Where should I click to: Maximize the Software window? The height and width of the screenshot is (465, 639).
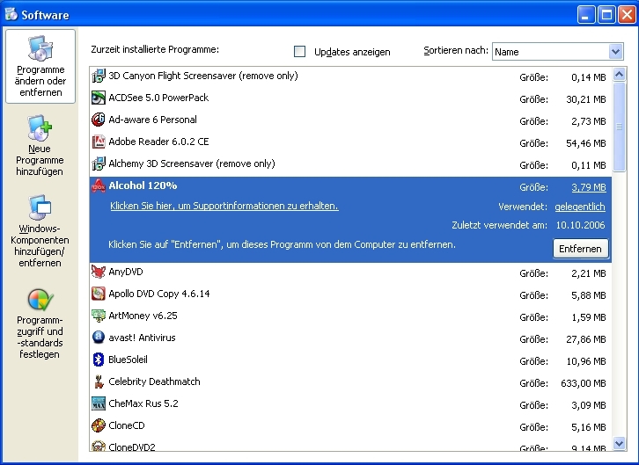pos(606,15)
